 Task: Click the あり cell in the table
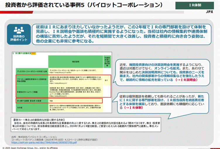pyautogui.click(x=106, y=80)
